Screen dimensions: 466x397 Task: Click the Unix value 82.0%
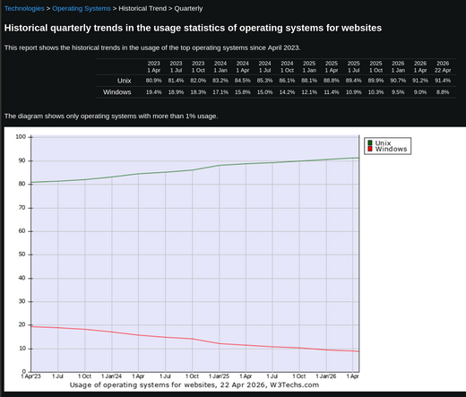coord(198,81)
